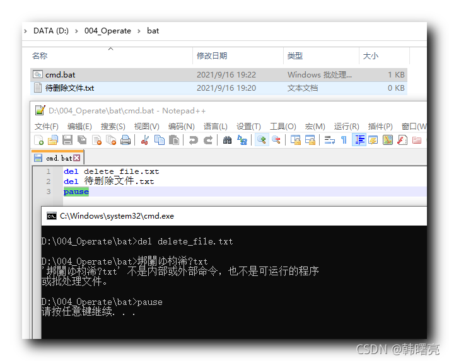Click the Document Map icon
The width and height of the screenshot is (449, 361).
[388, 140]
